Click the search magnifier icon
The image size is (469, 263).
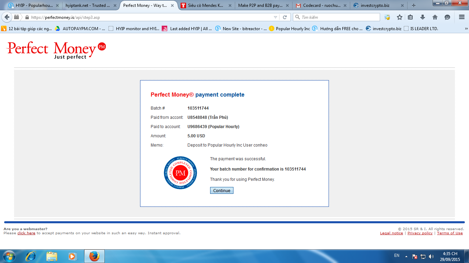coord(297,17)
